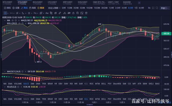Remove the MA indicator with X
The height and width of the screenshot is (106, 172).
19,20
